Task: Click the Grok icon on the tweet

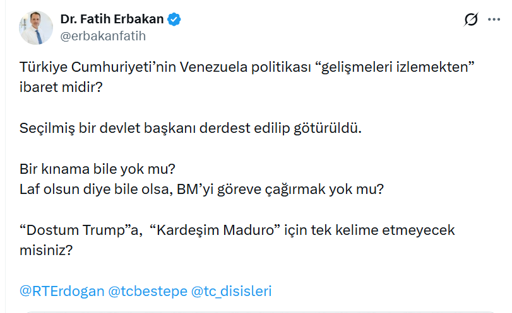Action: coord(471,20)
